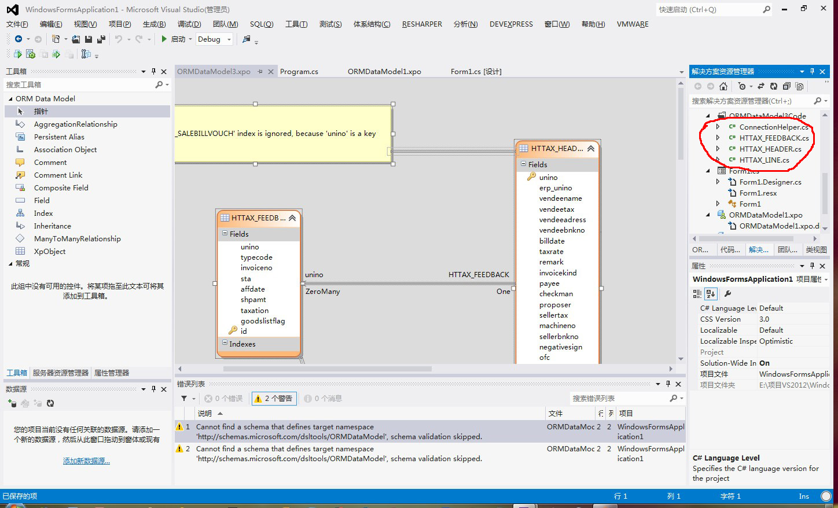Click the green Start debugging arrow
838x508 pixels.
click(x=164, y=39)
